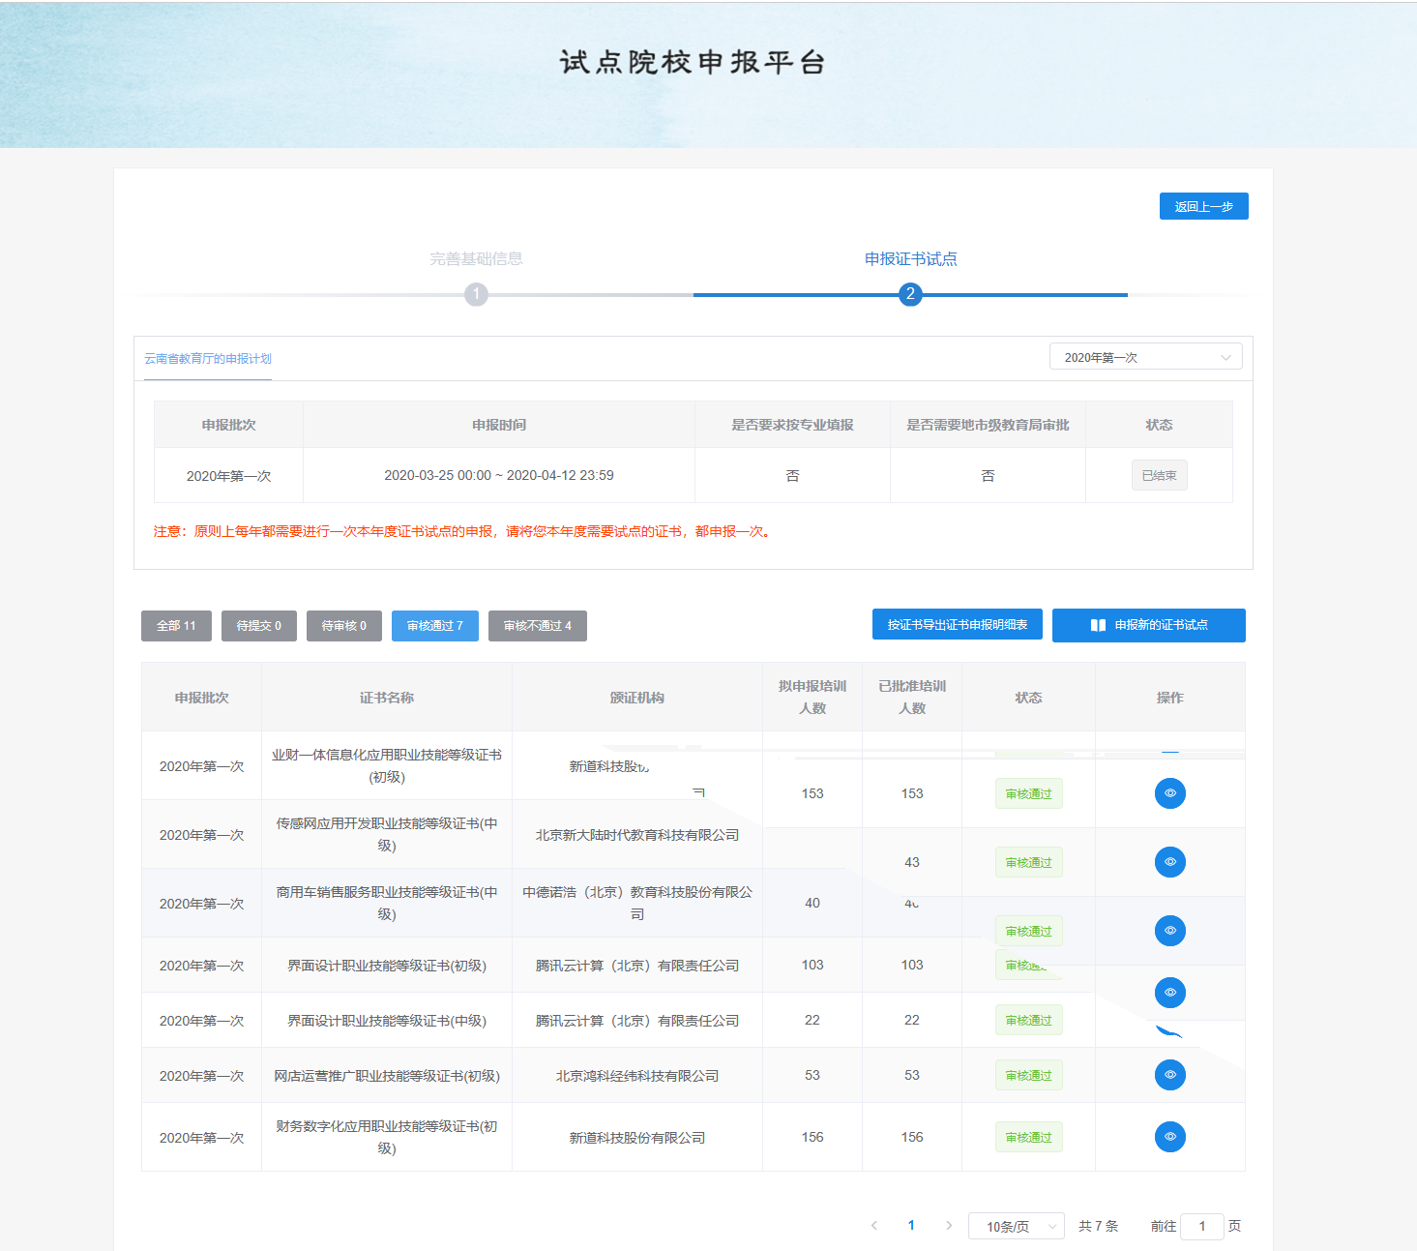The width and height of the screenshot is (1417, 1251).
Task: Click the eye icon for 网店运营推广 certificate row
Action: 1169,1075
